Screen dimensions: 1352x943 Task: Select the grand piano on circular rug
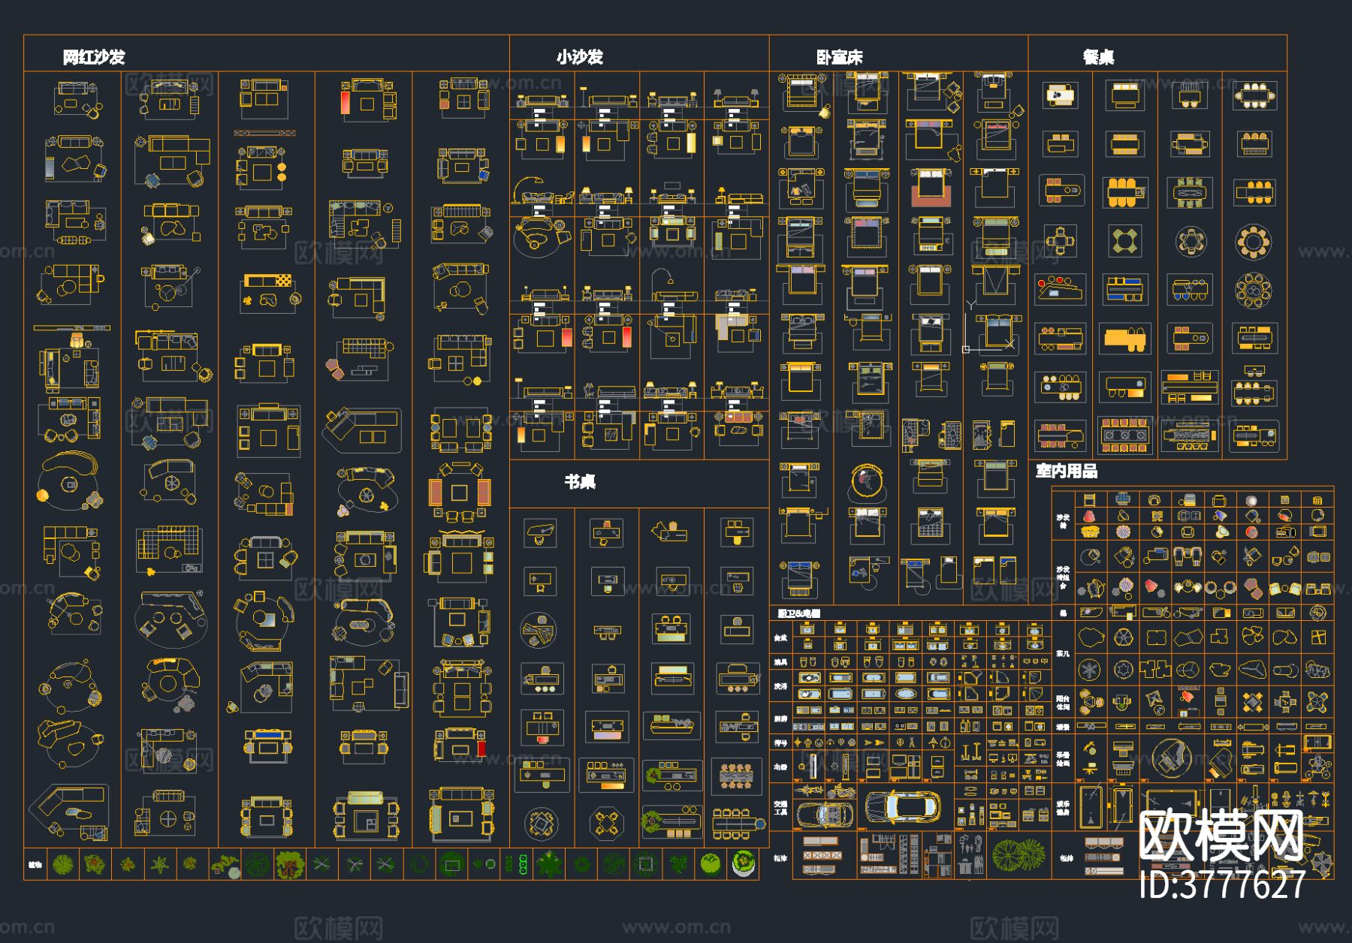pos(1170,758)
